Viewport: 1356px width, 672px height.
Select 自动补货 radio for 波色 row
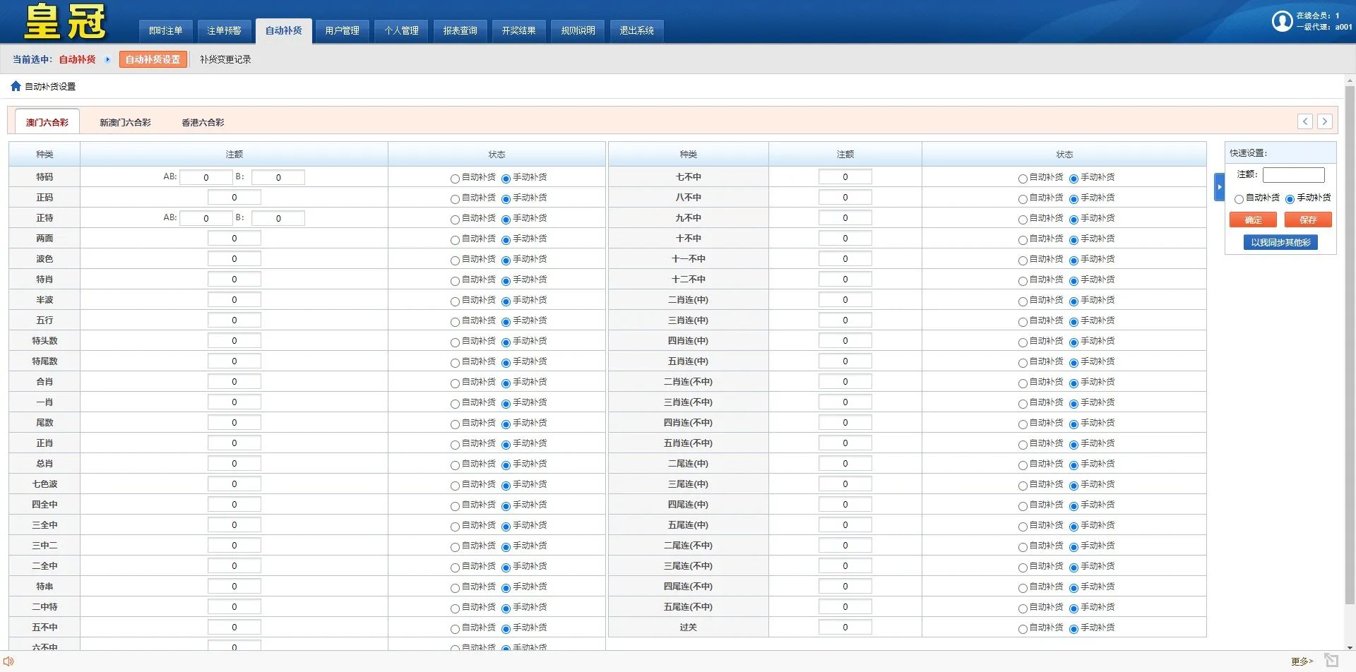pos(455,260)
